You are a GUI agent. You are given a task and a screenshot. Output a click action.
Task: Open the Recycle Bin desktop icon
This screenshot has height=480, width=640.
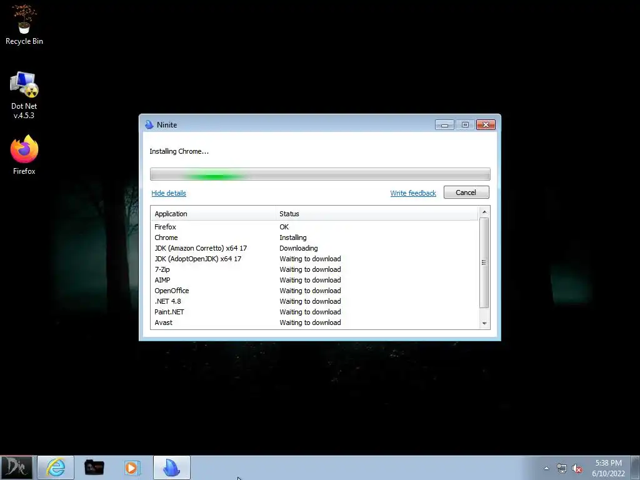pos(24,24)
